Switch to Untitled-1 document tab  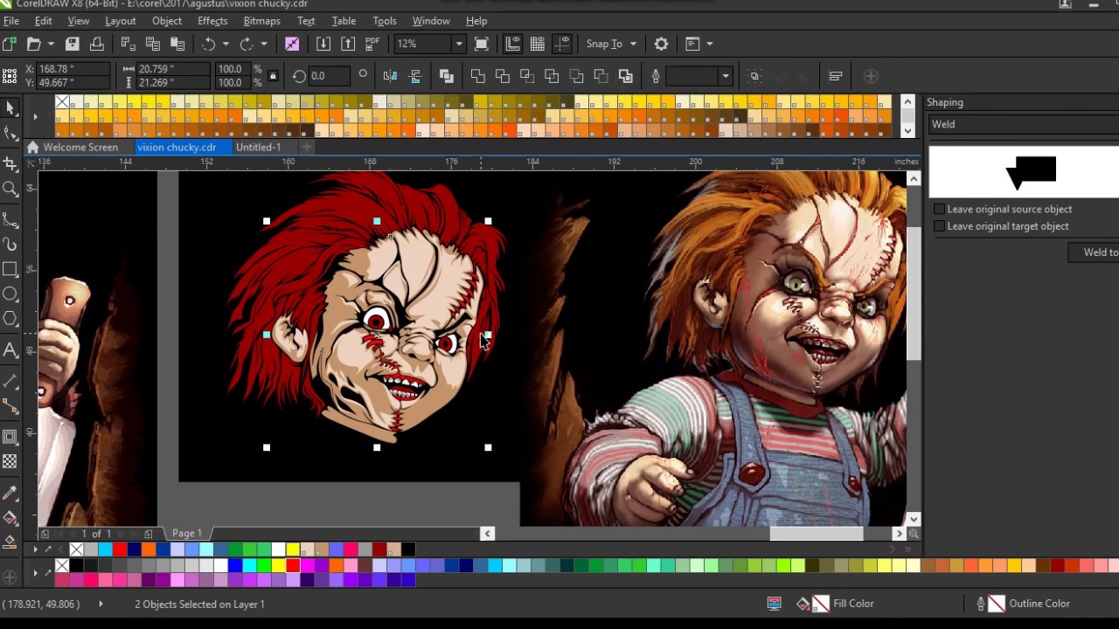tap(258, 148)
